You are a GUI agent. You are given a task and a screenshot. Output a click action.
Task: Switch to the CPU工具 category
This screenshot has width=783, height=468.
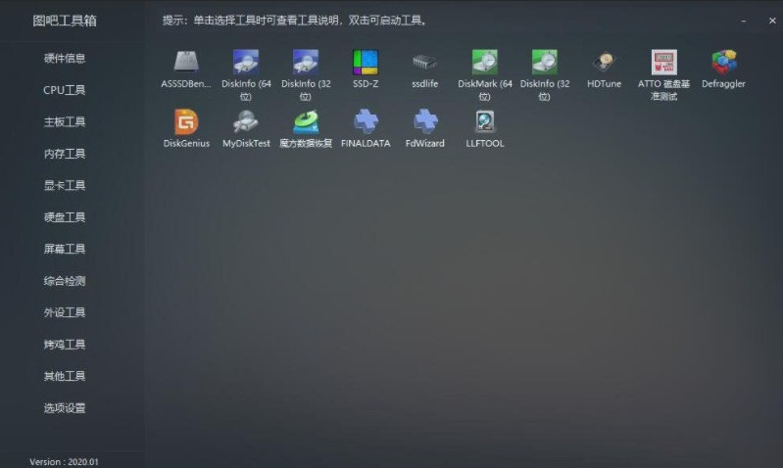[65, 90]
